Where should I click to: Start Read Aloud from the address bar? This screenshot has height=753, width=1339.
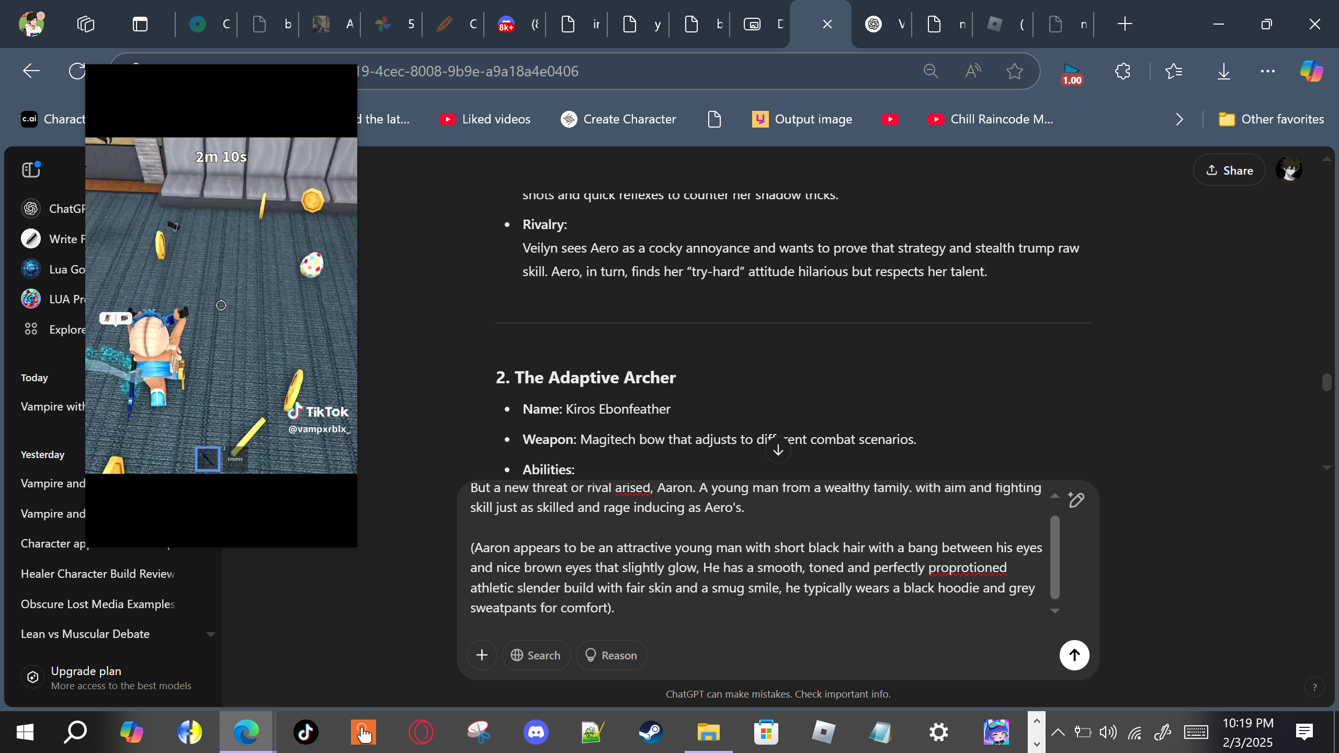(972, 71)
